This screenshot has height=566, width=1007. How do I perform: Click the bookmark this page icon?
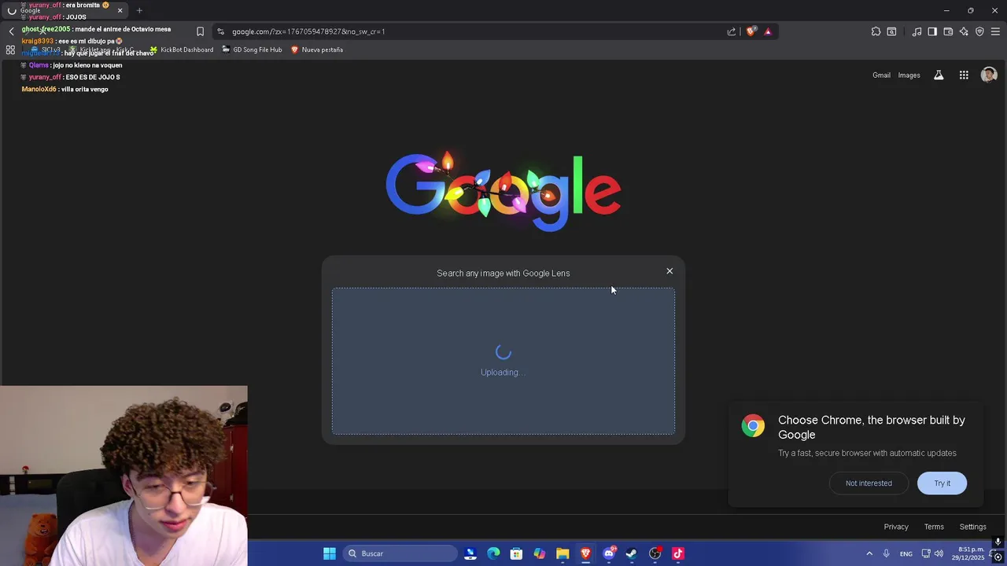pos(200,31)
